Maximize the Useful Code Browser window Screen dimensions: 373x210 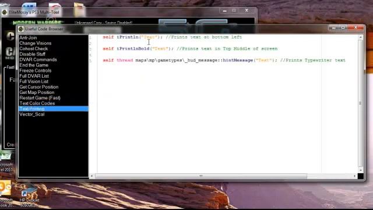(x=343, y=28)
